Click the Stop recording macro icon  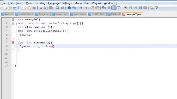point(130,8)
